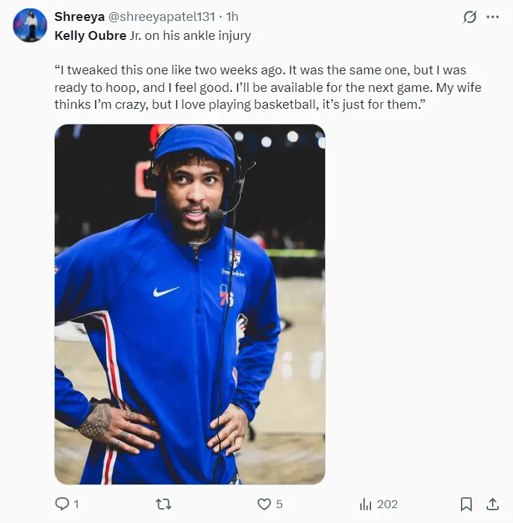Viewport: 513px width, 523px height.
Task: Click the quoted tweet text paragraph
Action: tap(268, 87)
